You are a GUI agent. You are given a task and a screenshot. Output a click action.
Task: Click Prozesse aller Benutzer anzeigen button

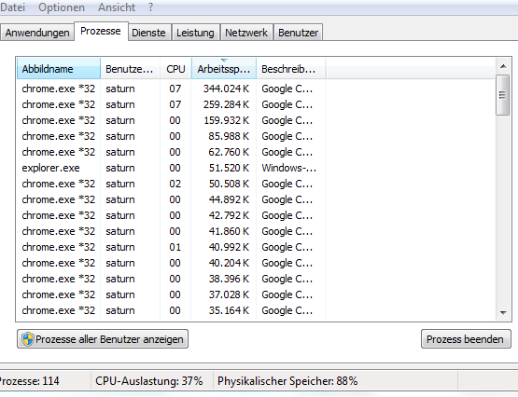tap(103, 339)
